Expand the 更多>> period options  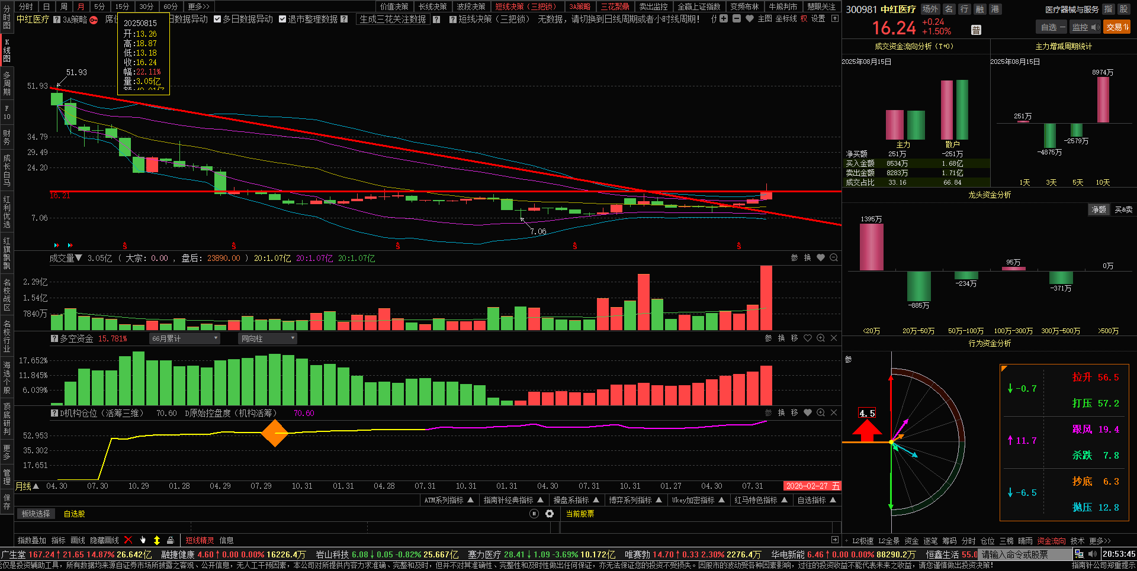point(199,7)
